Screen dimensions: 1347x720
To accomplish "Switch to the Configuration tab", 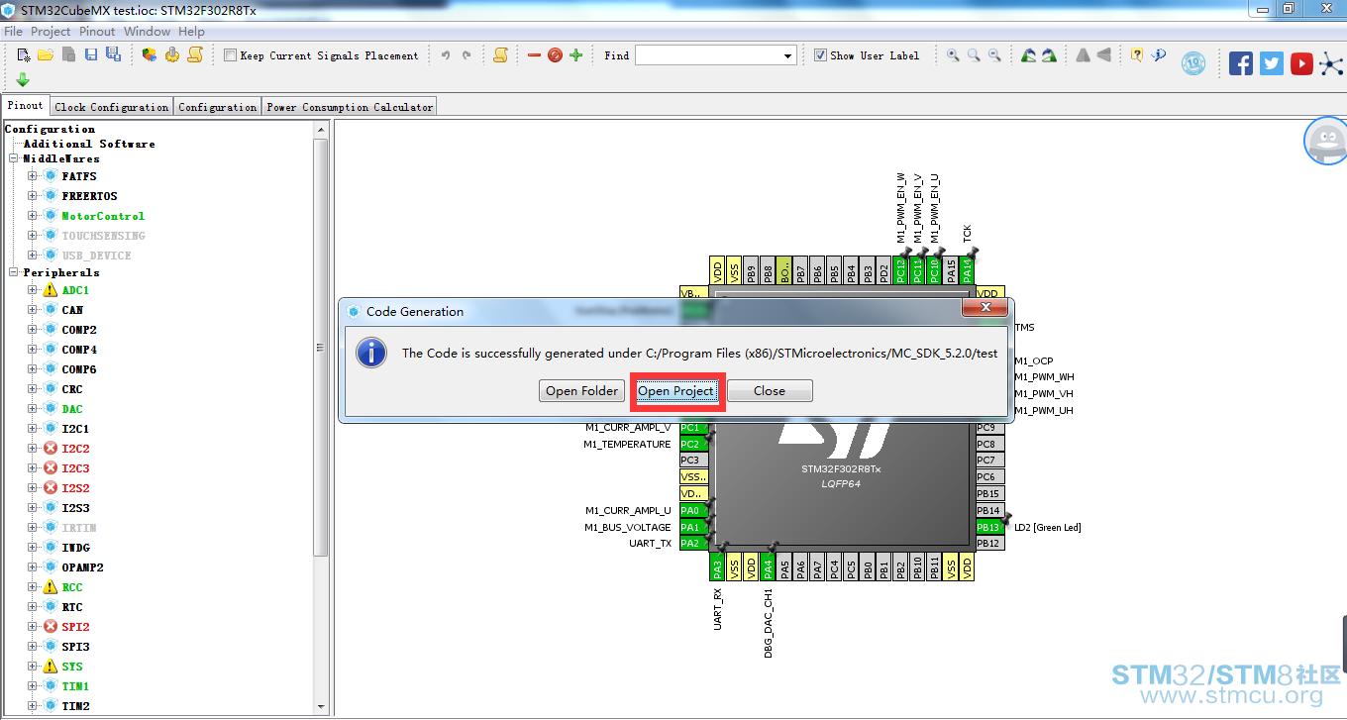I will tap(218, 107).
